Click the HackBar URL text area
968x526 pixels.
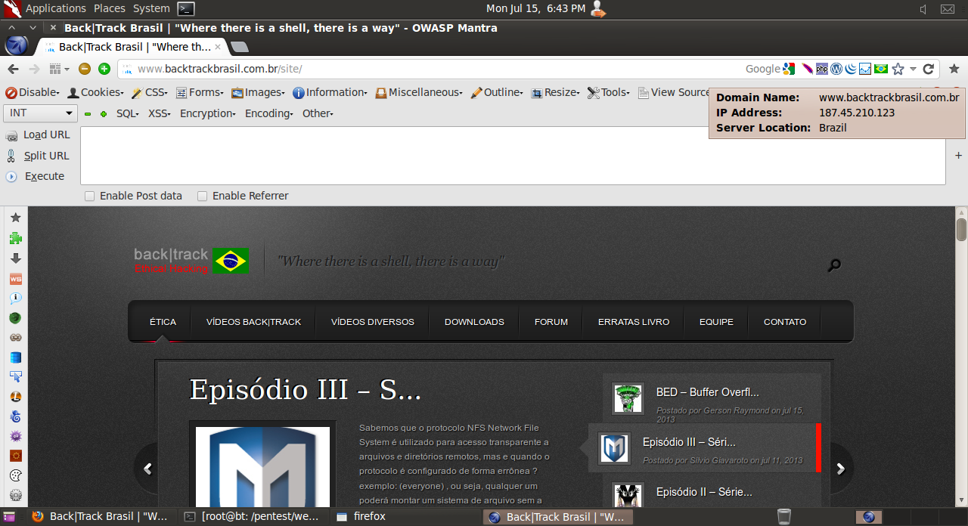[513, 156]
